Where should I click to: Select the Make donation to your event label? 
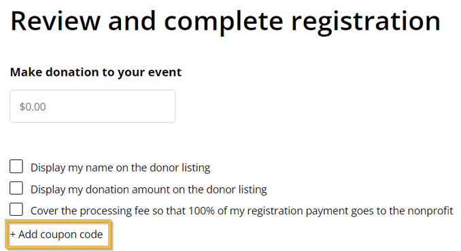(x=96, y=72)
